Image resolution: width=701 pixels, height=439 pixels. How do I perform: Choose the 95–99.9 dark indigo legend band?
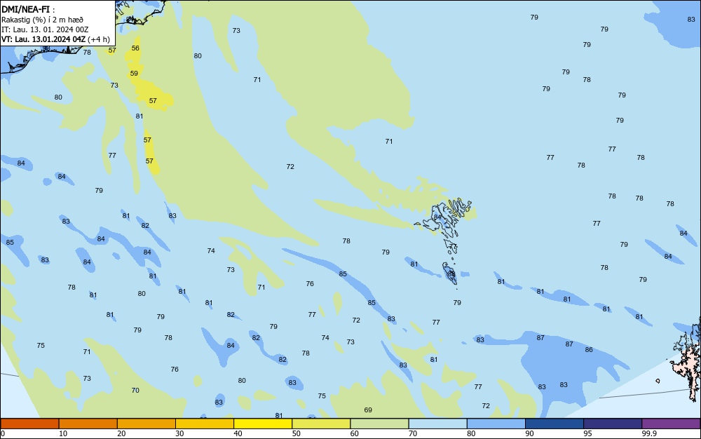[613, 424]
